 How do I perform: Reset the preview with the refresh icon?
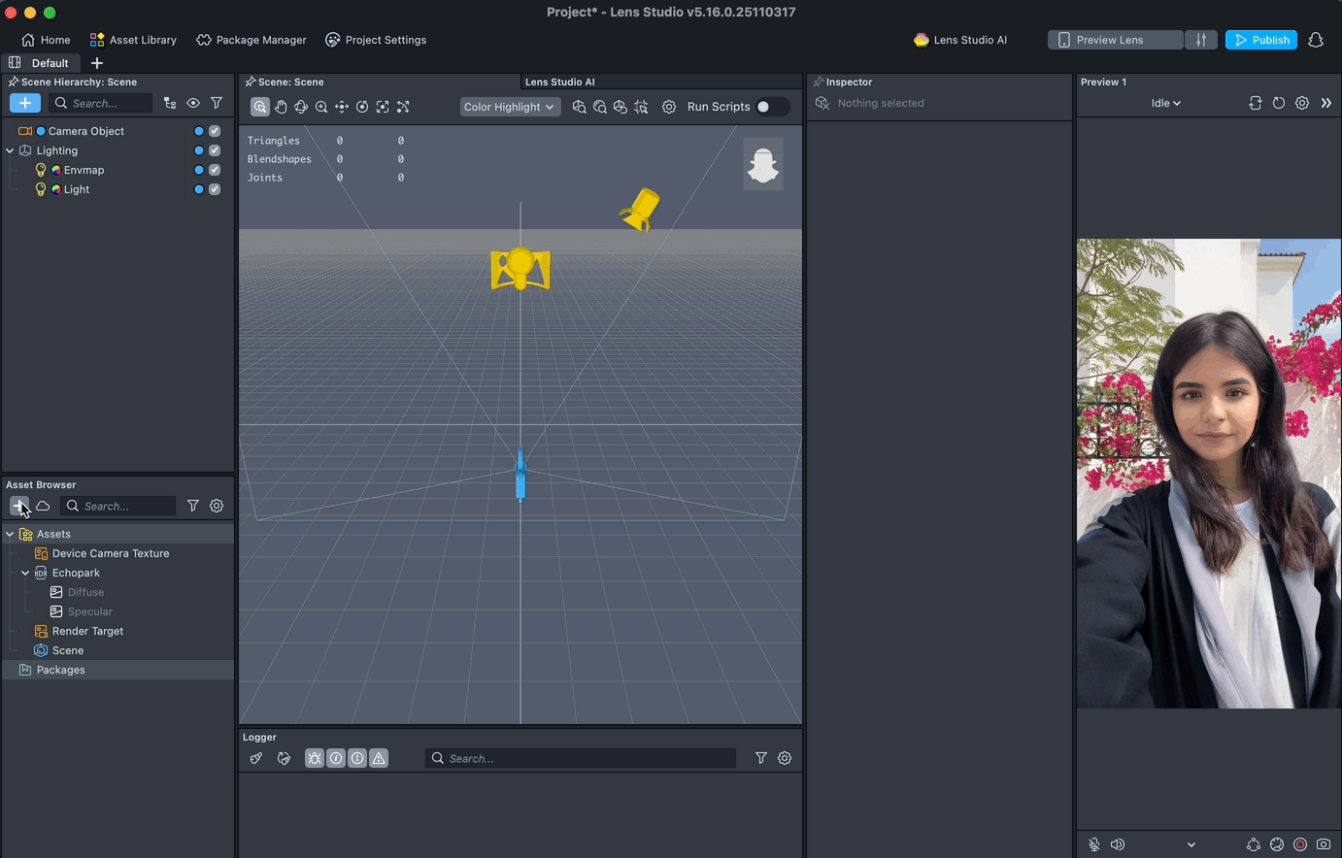click(x=1279, y=103)
